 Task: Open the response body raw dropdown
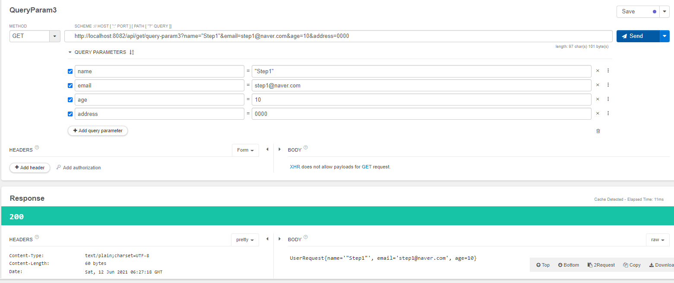click(x=658, y=239)
